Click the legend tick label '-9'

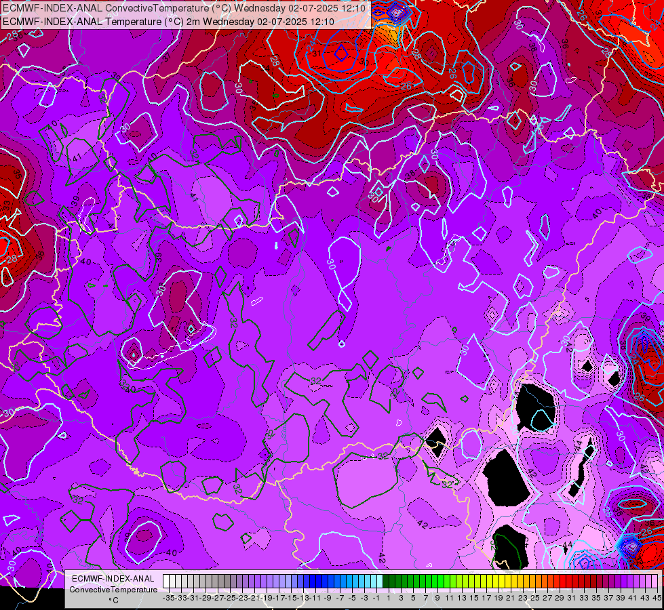(x=328, y=598)
